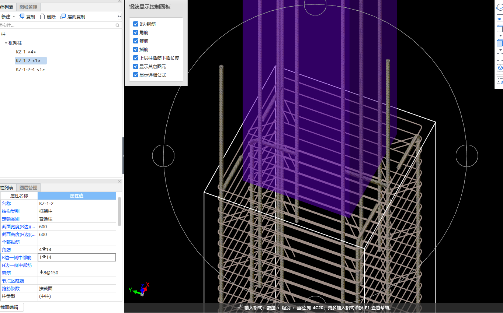Click the 属性名称 column header

pyautogui.click(x=19, y=196)
